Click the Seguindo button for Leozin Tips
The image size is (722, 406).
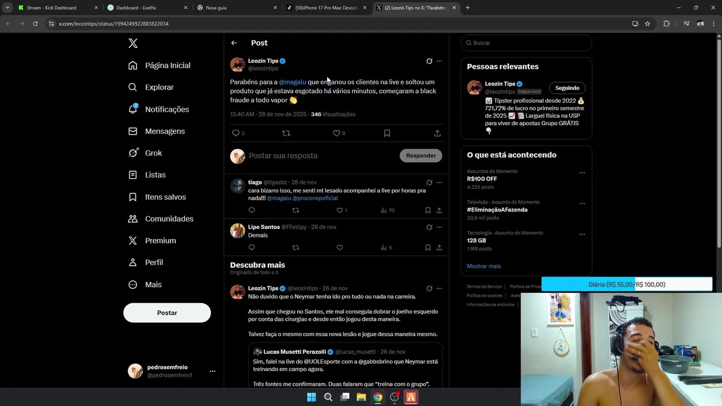pos(567,88)
